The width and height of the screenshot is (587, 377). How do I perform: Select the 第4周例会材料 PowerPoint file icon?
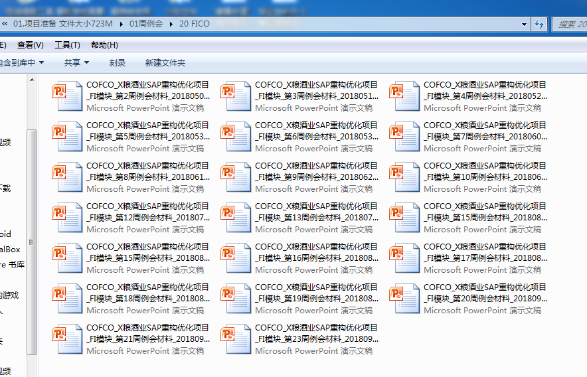[x=404, y=96]
